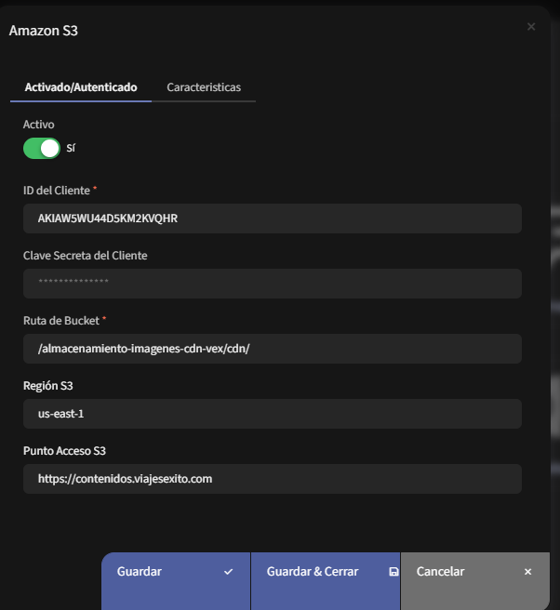
Task: Click the Activo label text
Action: [x=38, y=124]
